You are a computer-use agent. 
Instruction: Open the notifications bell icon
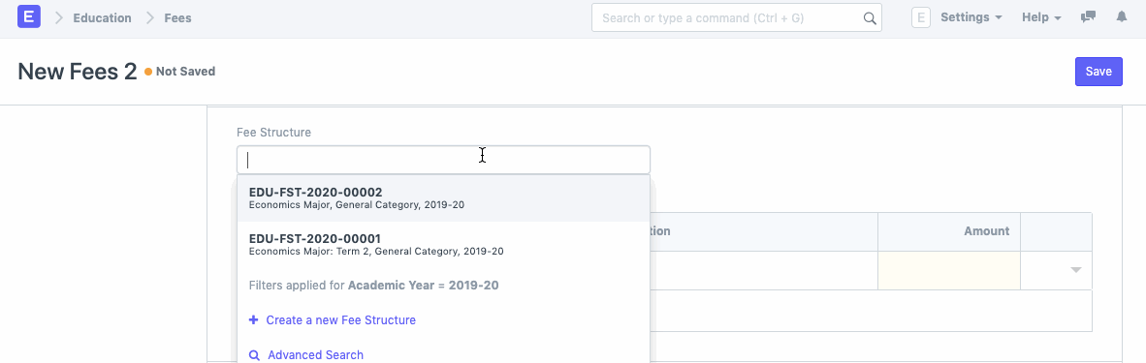(x=1121, y=17)
